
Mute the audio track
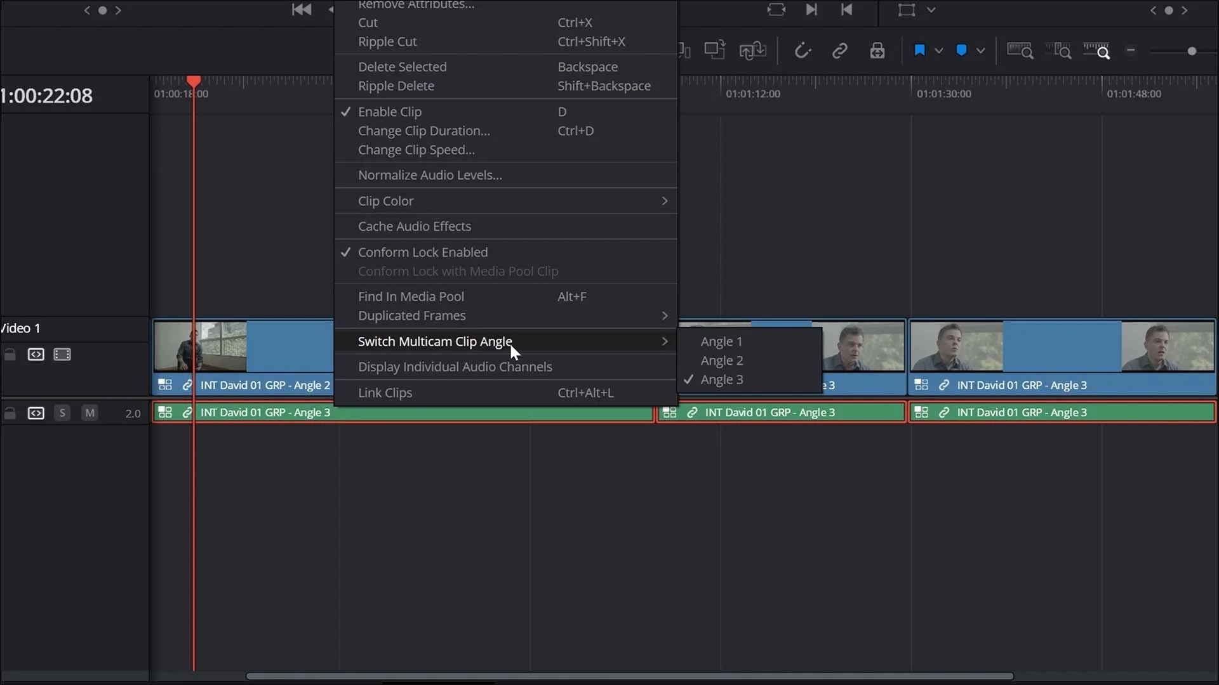pos(90,413)
